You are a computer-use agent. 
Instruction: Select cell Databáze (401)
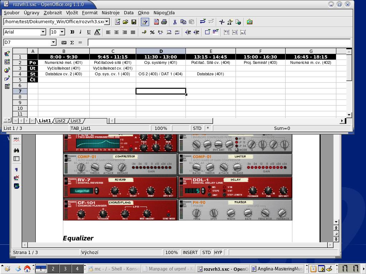coord(211,74)
